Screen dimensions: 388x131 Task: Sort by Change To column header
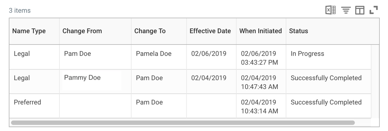click(x=150, y=31)
